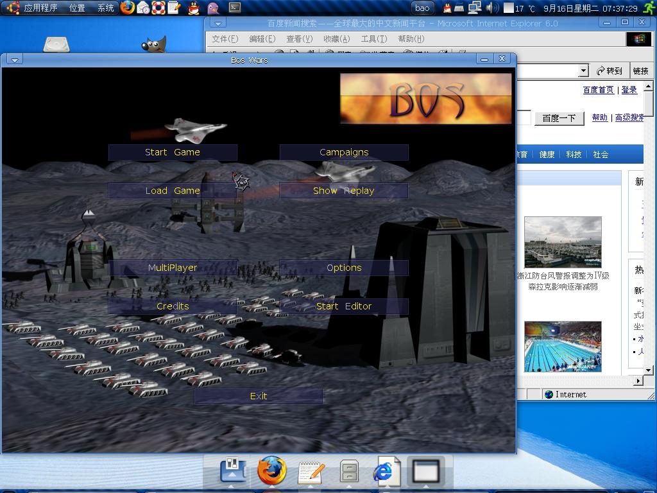657x493 pixels.
Task: Click the QQ tray icon in notification area
Action: [447, 8]
